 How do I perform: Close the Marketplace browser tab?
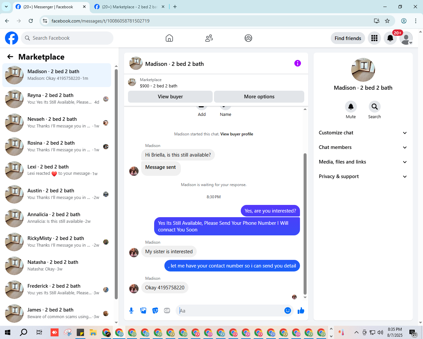pos(163,7)
